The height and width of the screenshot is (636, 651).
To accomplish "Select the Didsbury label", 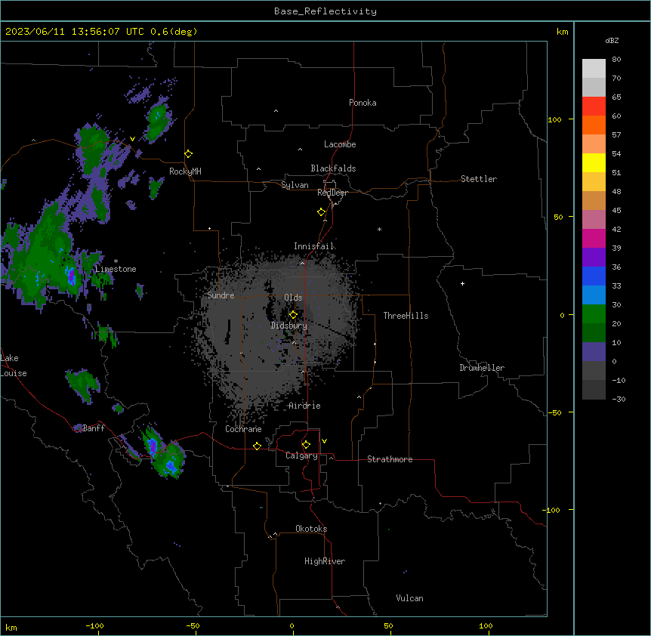I will (289, 326).
